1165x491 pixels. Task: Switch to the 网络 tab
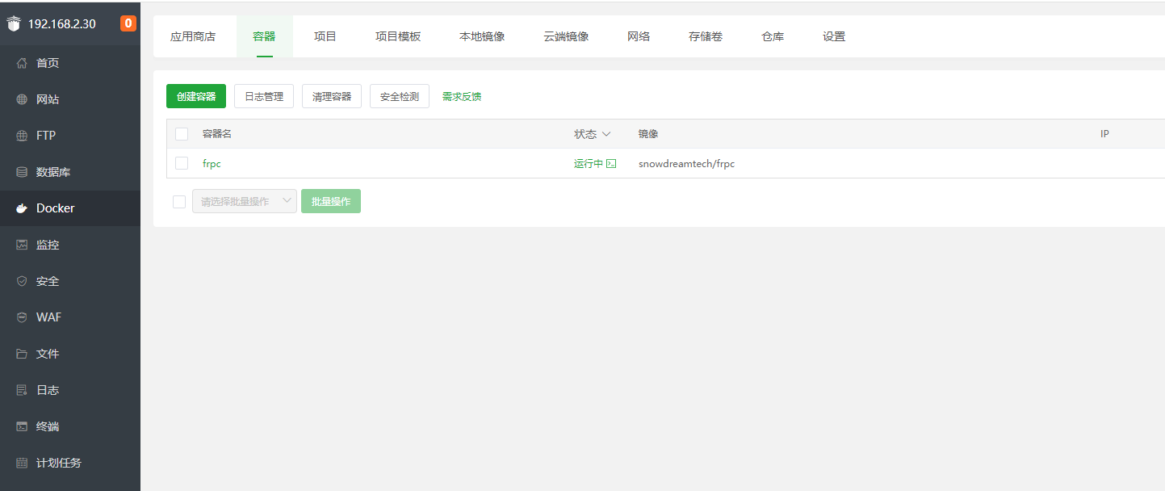tap(638, 36)
